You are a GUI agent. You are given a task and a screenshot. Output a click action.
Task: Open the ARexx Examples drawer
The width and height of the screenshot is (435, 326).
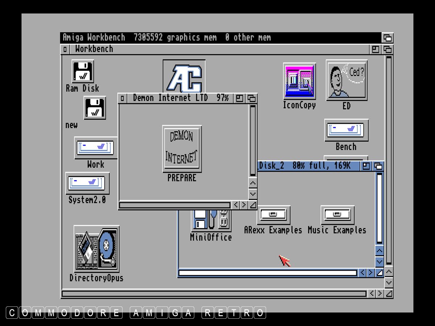pyautogui.click(x=273, y=215)
